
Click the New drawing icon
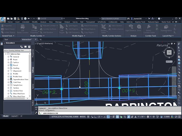[x=8, y=18]
